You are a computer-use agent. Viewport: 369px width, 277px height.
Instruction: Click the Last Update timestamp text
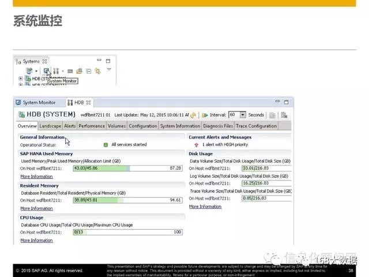152,115
